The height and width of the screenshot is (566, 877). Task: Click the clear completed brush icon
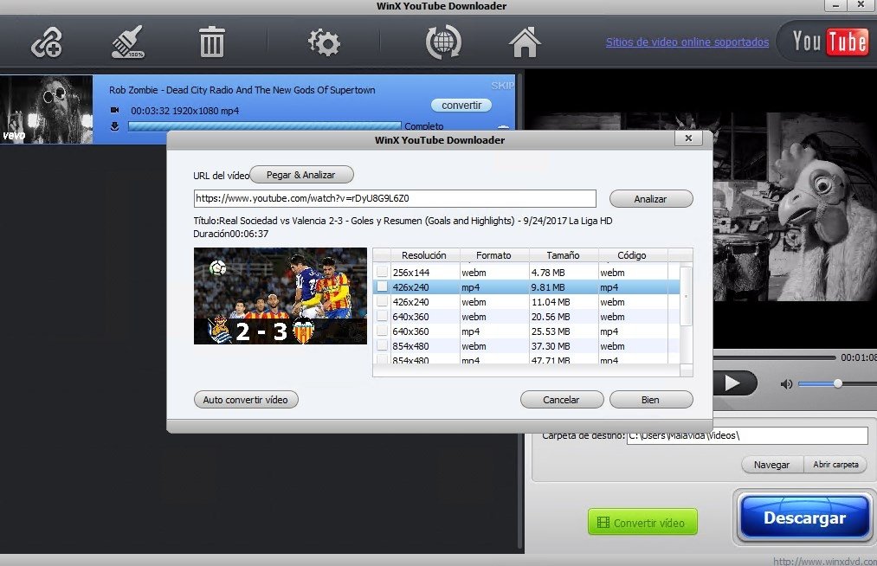point(128,42)
